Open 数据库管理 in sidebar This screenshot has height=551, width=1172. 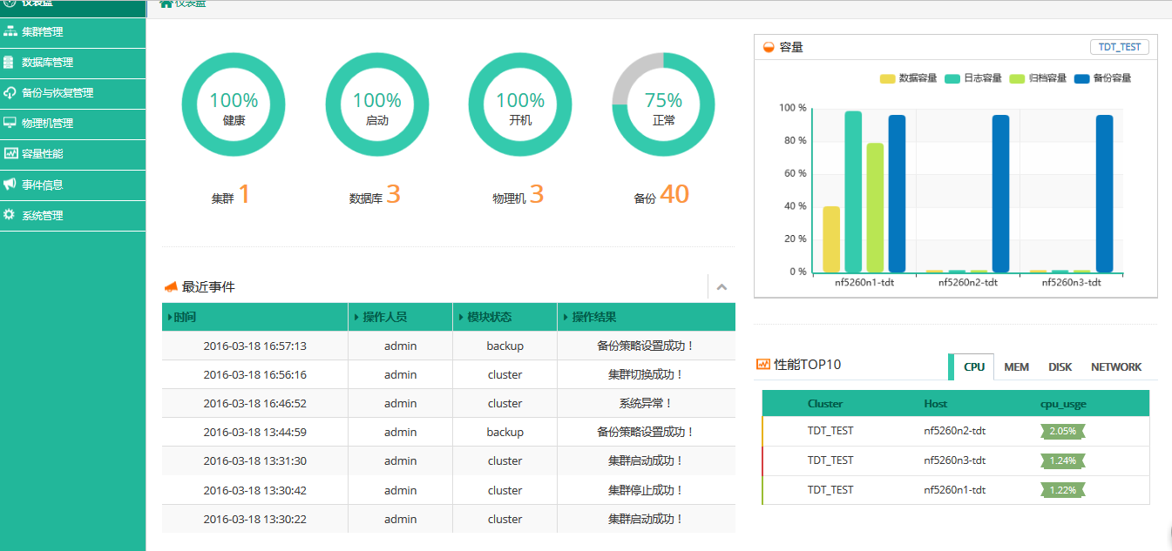(72, 63)
